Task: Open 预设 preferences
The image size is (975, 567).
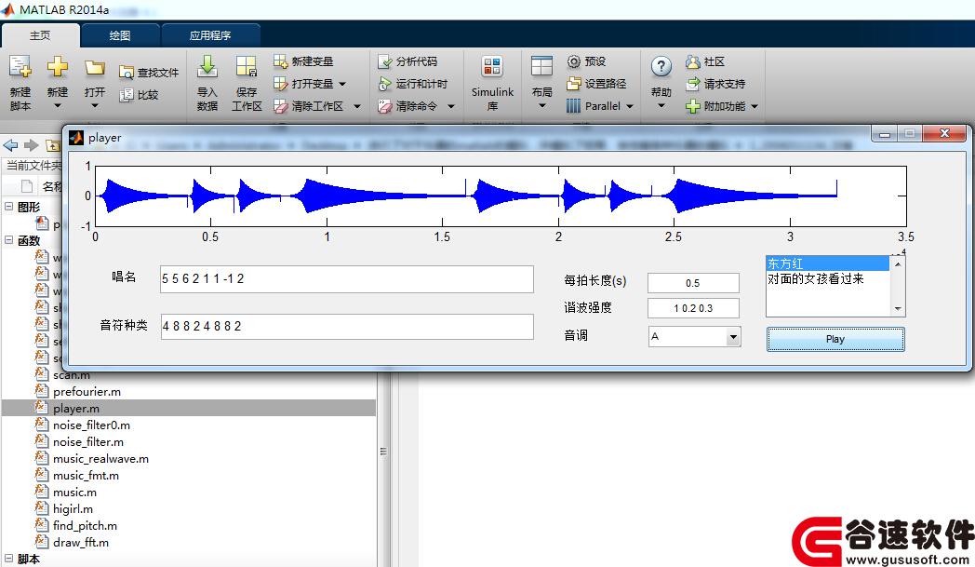Action: pos(586,61)
